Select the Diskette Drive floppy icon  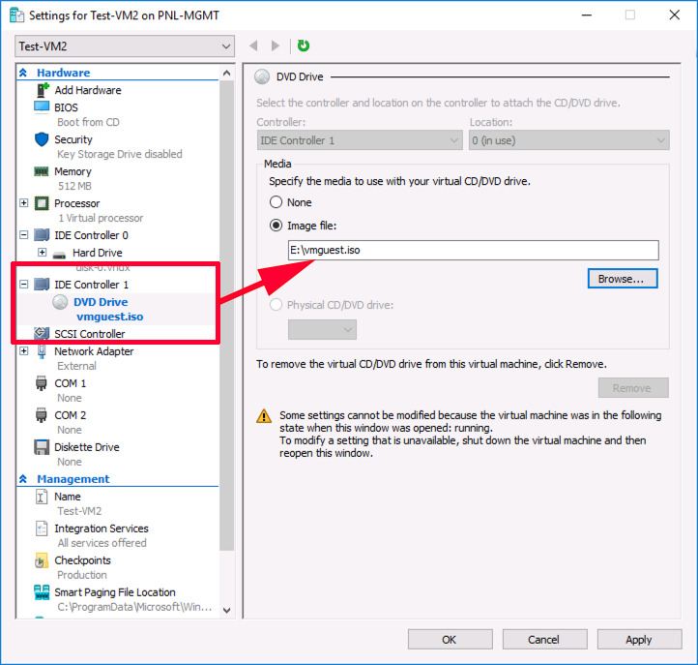[x=42, y=447]
